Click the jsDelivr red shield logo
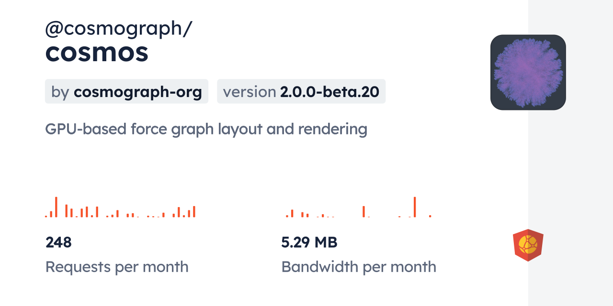Image resolution: width=613 pixels, height=306 pixels. (528, 245)
